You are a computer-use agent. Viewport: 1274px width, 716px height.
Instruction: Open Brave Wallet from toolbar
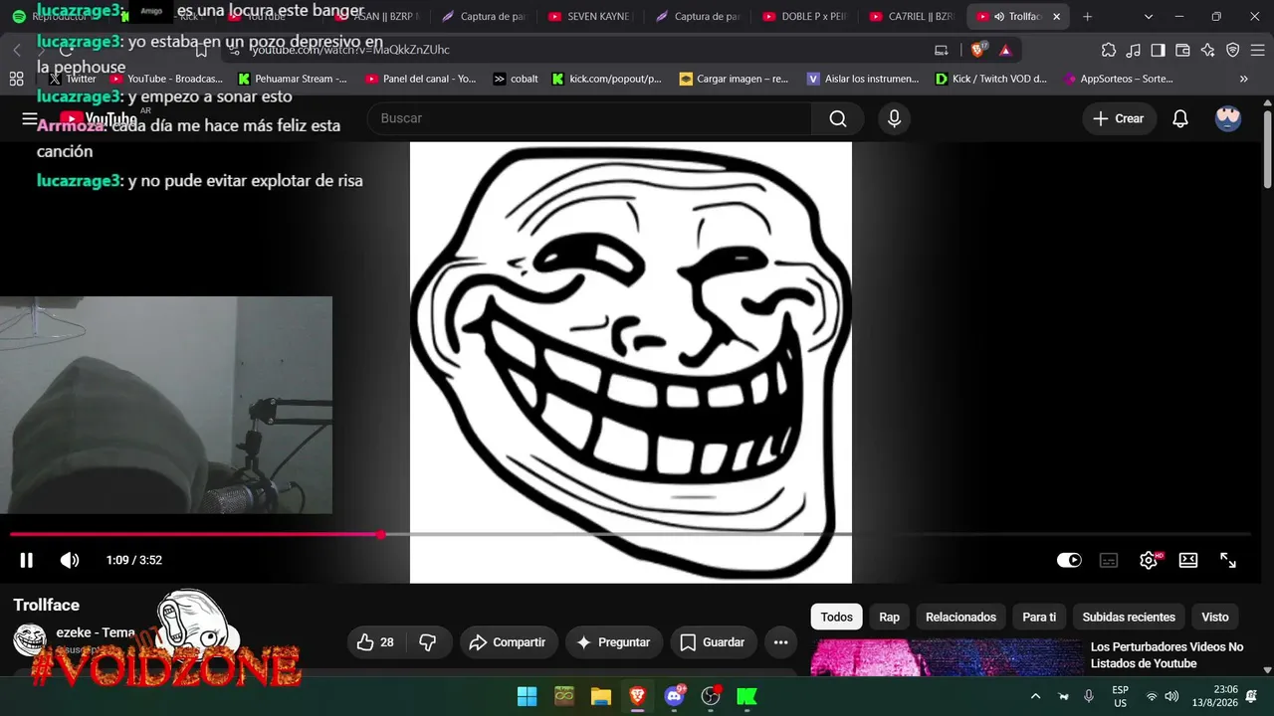[1183, 50]
